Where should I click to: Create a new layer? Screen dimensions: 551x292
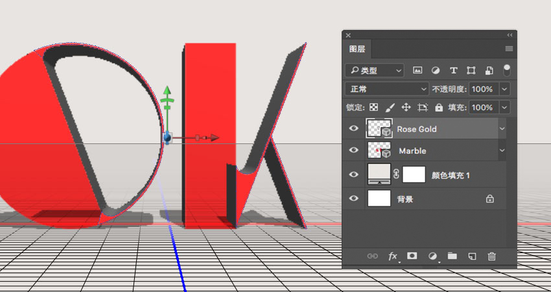point(472,256)
